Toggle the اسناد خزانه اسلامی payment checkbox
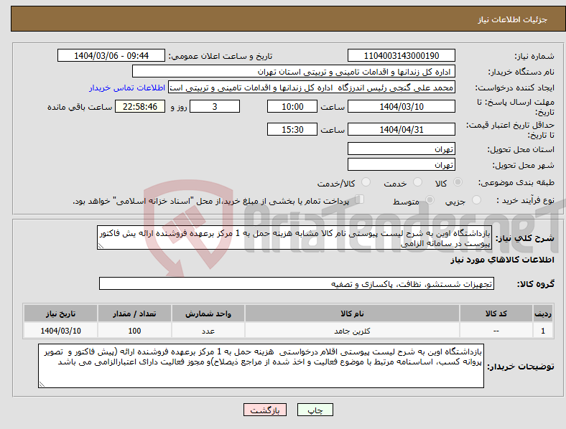Viewport: 566px width, 429px height. (x=360, y=199)
